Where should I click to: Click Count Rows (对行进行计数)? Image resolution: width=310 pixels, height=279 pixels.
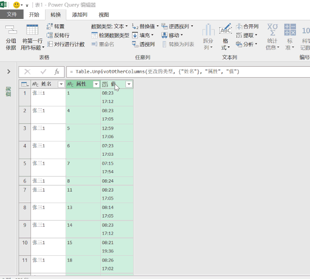pos(66,44)
